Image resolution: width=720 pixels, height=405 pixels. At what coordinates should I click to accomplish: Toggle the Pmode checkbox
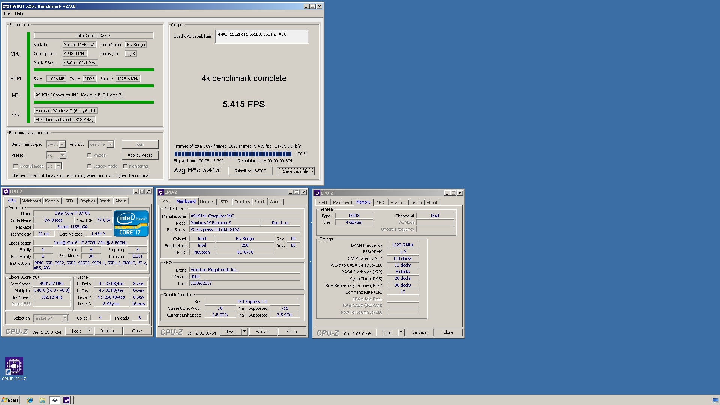click(x=90, y=155)
